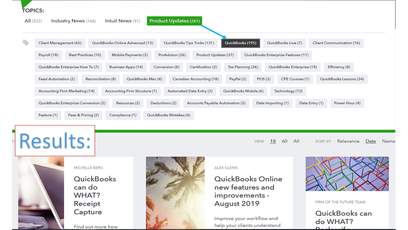Choose Accounts Payable Automation (5) tag
The image size is (408, 230).
pos(216,103)
